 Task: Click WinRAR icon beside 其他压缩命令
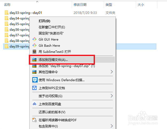[34, 72]
